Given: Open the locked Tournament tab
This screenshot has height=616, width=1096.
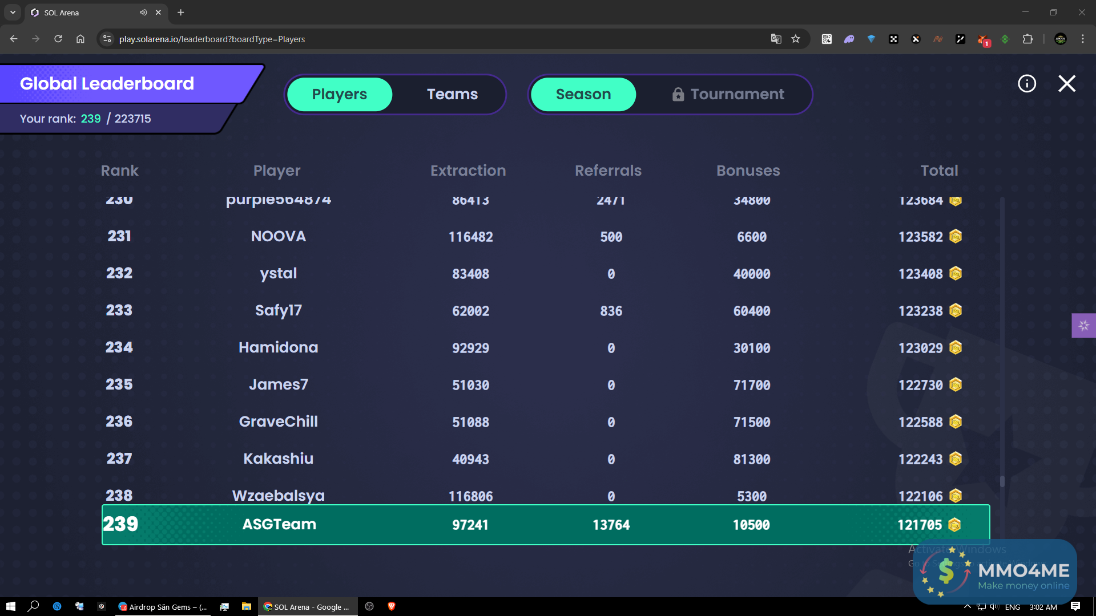Looking at the screenshot, I should click(728, 94).
